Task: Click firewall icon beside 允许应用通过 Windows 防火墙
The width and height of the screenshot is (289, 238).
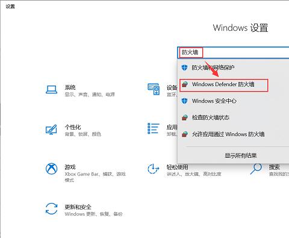Action: (185, 134)
